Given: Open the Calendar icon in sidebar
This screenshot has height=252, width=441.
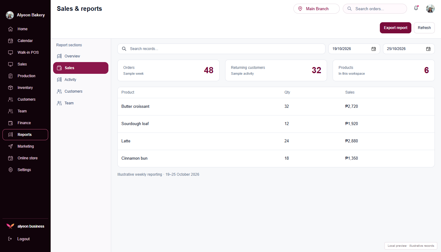Looking at the screenshot, I should [x=10, y=41].
